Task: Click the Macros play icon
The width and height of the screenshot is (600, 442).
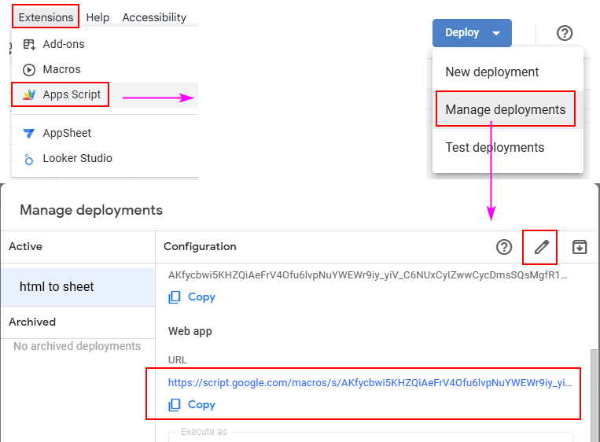Action: pos(29,69)
